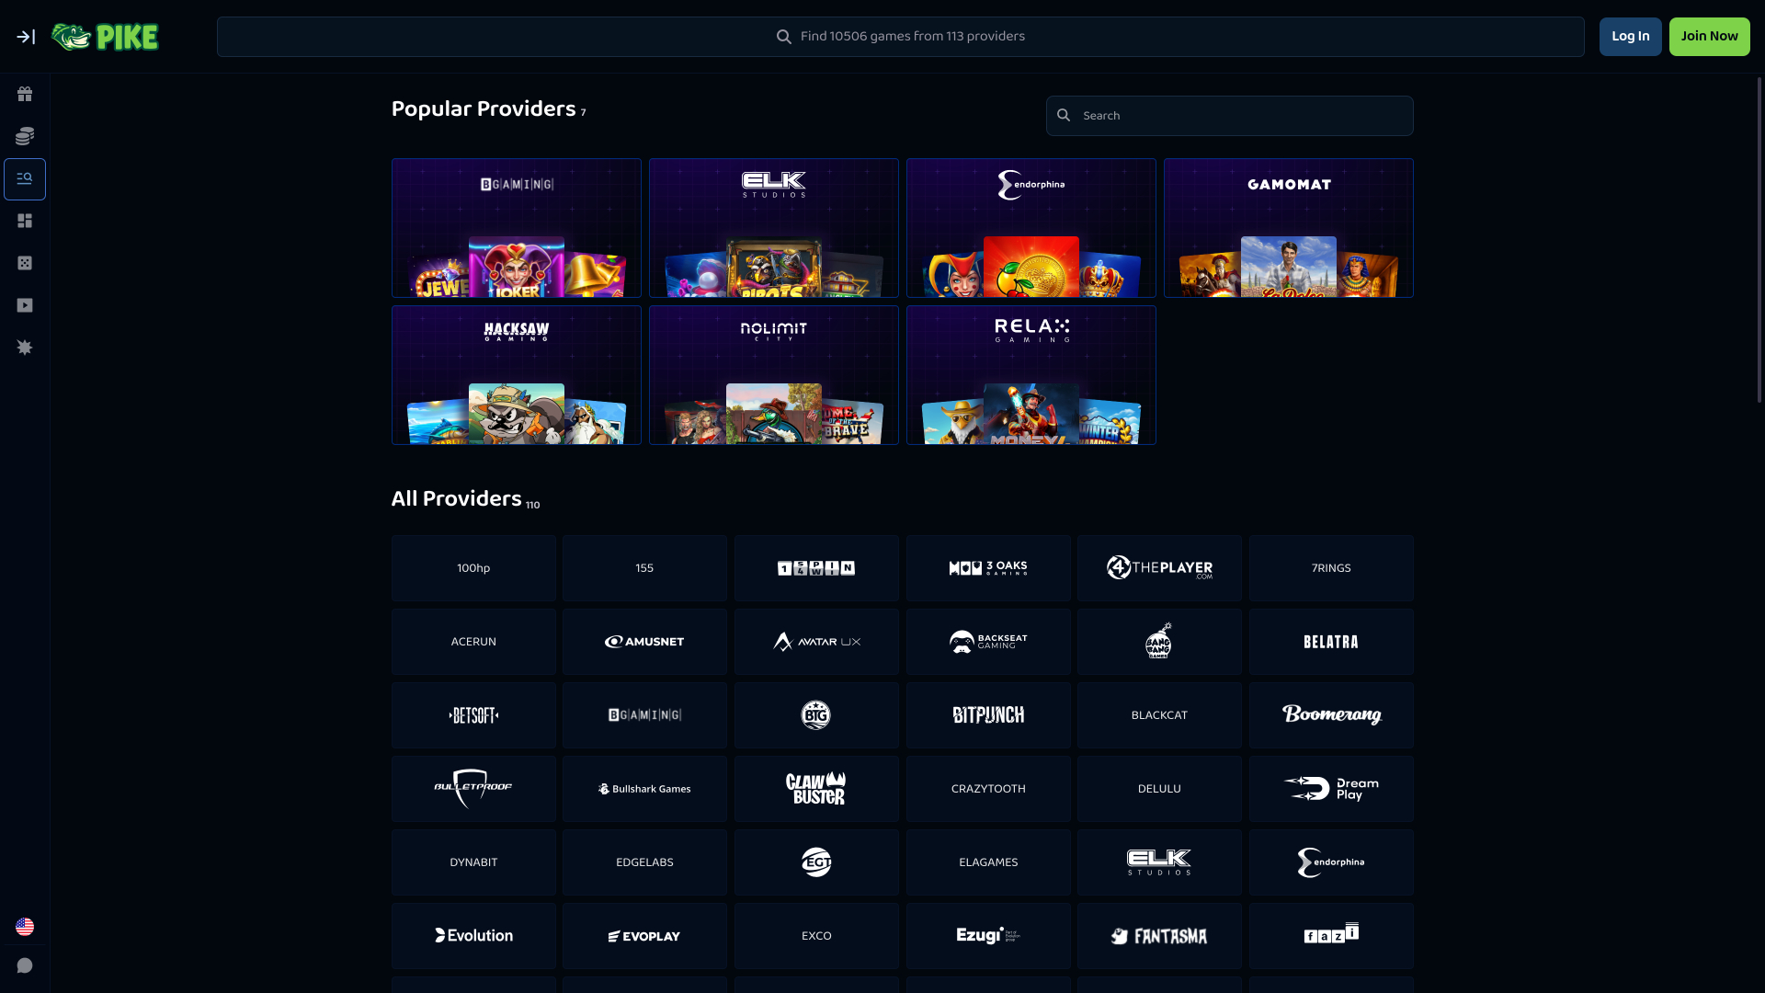Select the 4ThePlayer provider tile

click(1159, 568)
